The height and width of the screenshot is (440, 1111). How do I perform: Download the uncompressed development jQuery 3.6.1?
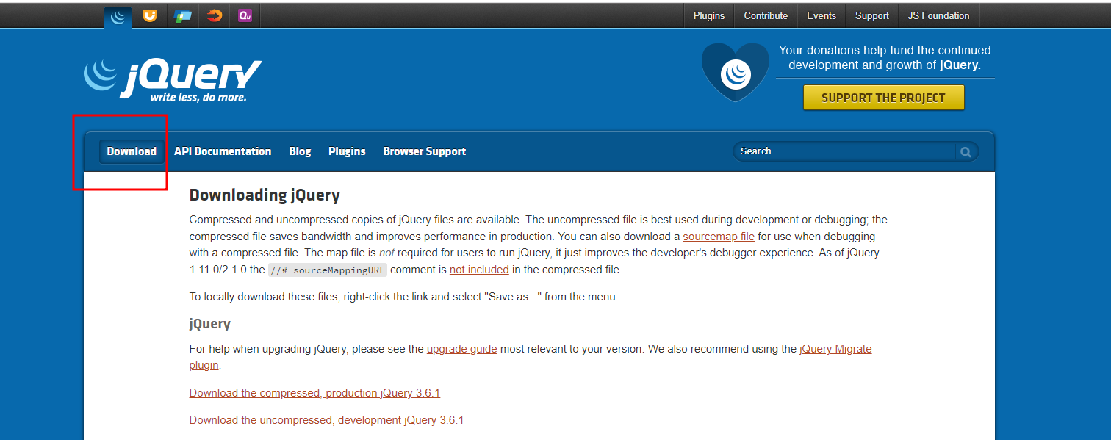(327, 420)
